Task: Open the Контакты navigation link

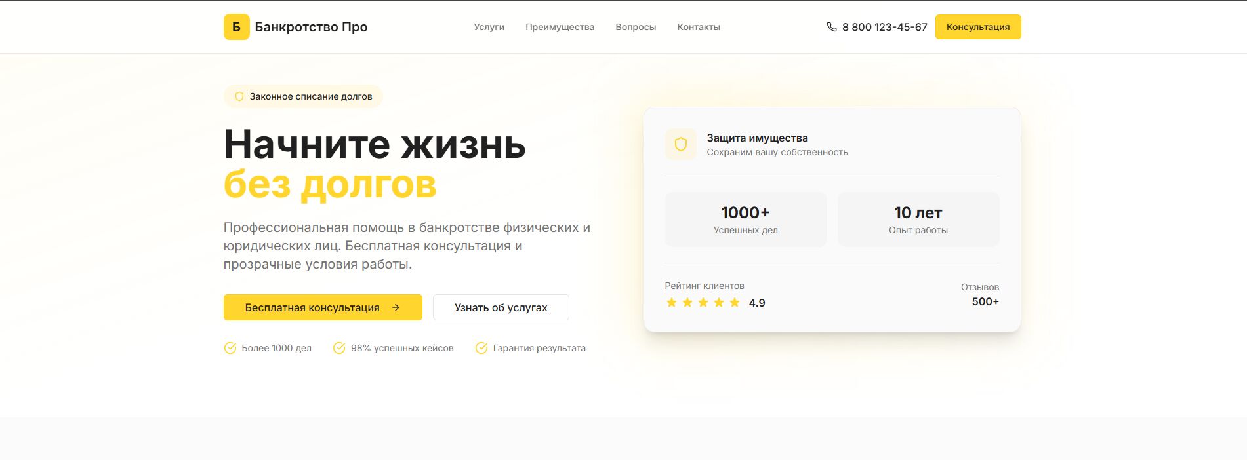Action: [x=699, y=27]
